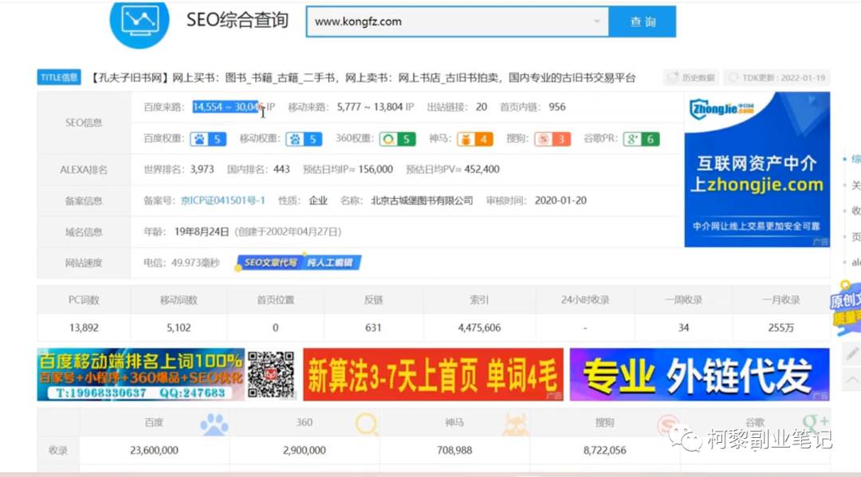Expand the domain history dropdown arrow
This screenshot has height=477, width=861.
[596, 22]
